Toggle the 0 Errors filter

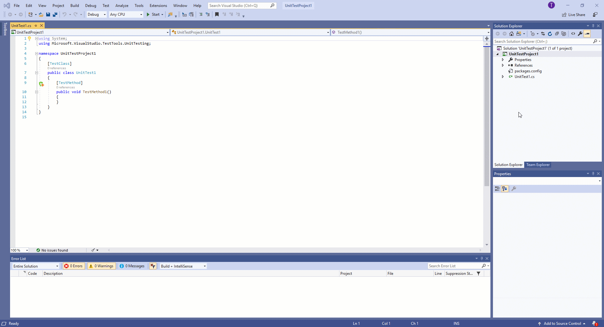[74, 266]
